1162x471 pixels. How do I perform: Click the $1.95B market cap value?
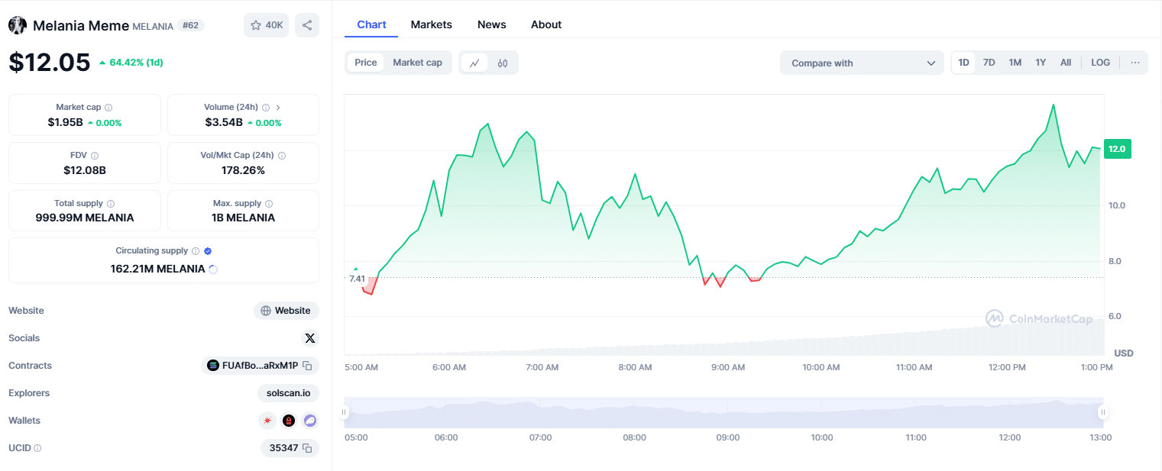[65, 122]
